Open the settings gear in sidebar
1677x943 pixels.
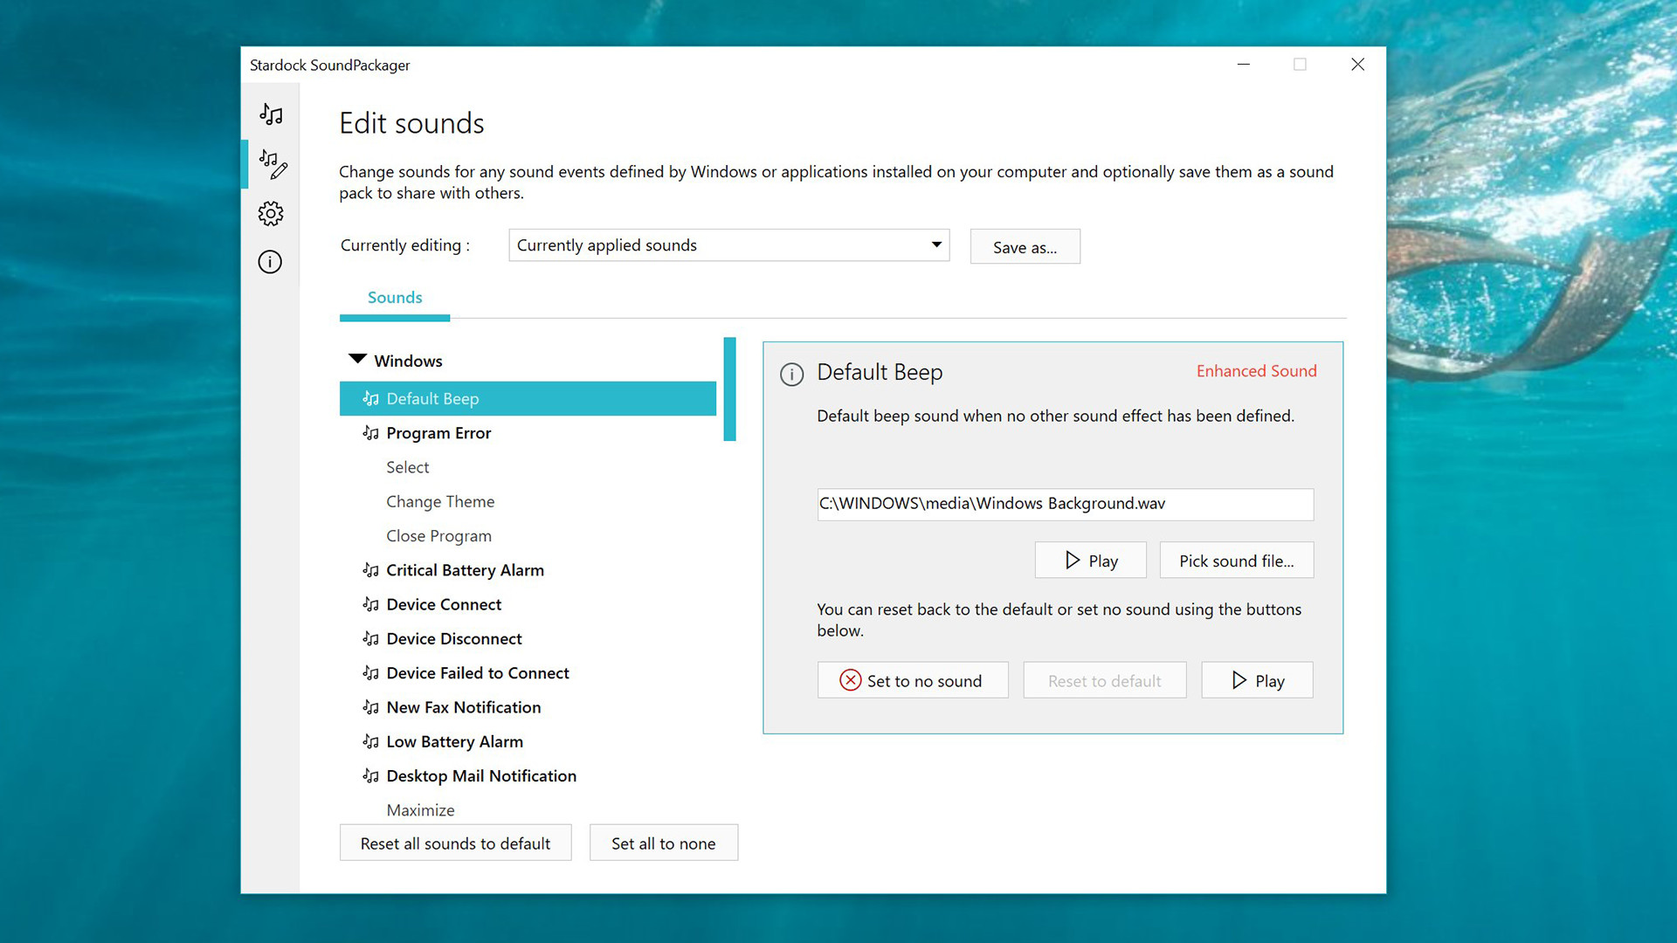click(x=271, y=213)
